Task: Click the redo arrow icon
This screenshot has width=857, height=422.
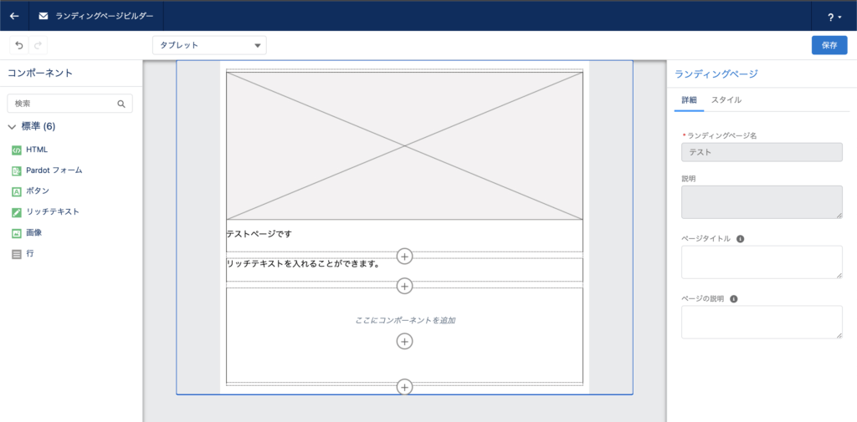Action: [x=38, y=45]
